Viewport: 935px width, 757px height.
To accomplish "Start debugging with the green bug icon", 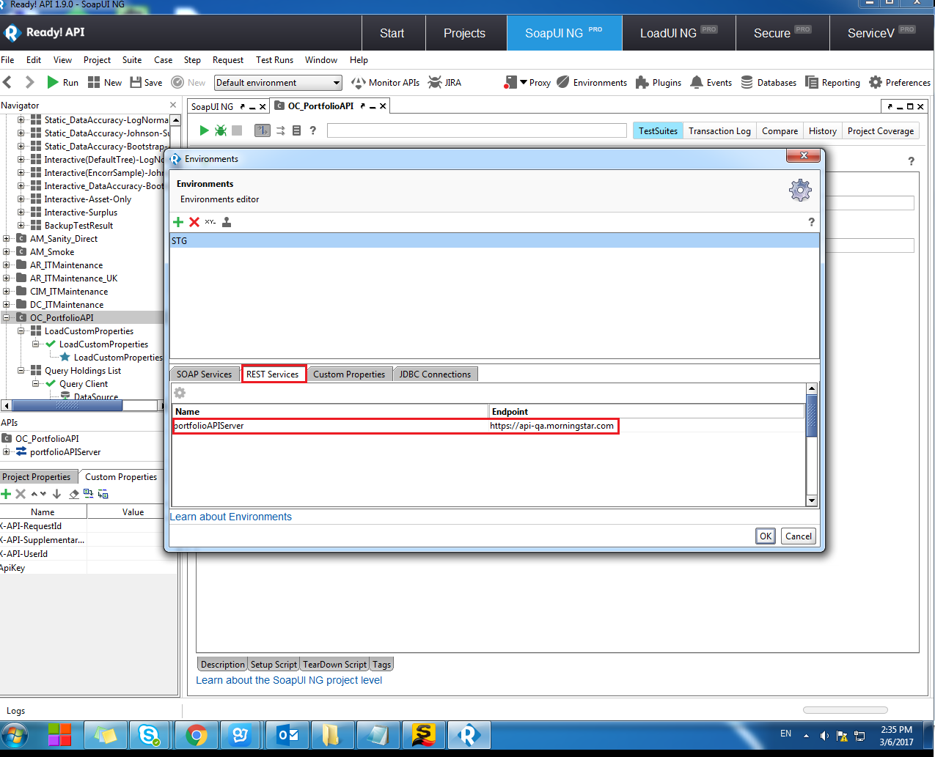I will (221, 130).
